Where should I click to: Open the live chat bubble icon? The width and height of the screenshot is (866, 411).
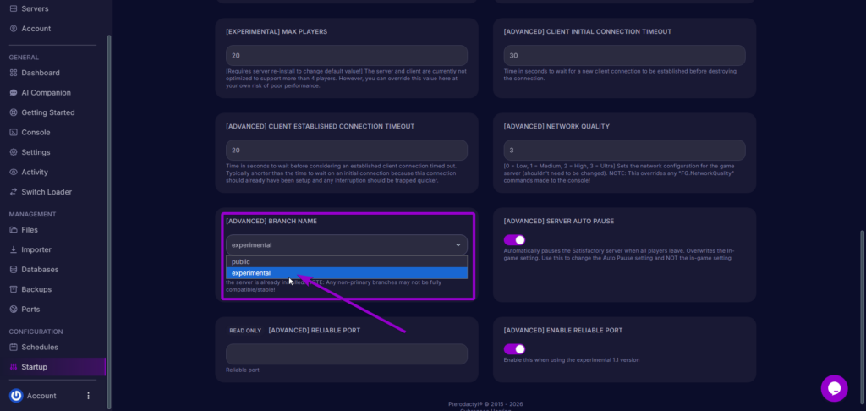click(834, 388)
